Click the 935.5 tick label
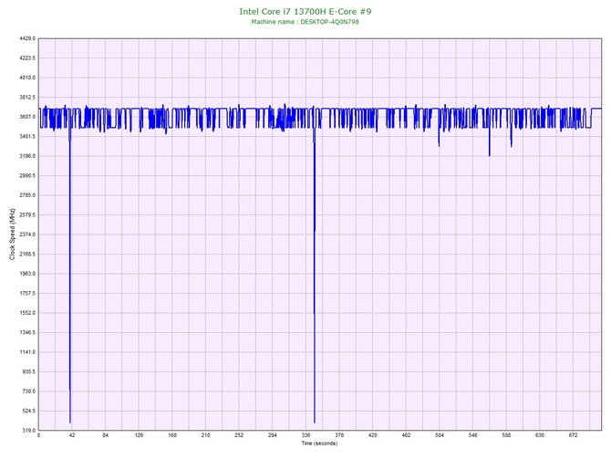Image resolution: width=611 pixels, height=459 pixels. (x=28, y=371)
